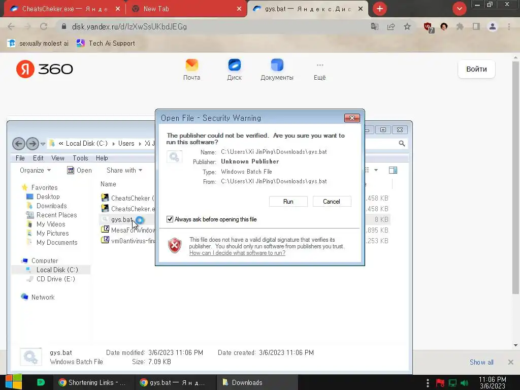The height and width of the screenshot is (390, 520).
Task: Close the gys.bat browser tab
Action: 361,9
